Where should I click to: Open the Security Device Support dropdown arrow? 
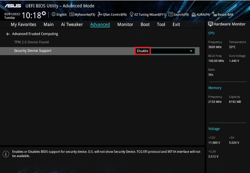point(191,51)
